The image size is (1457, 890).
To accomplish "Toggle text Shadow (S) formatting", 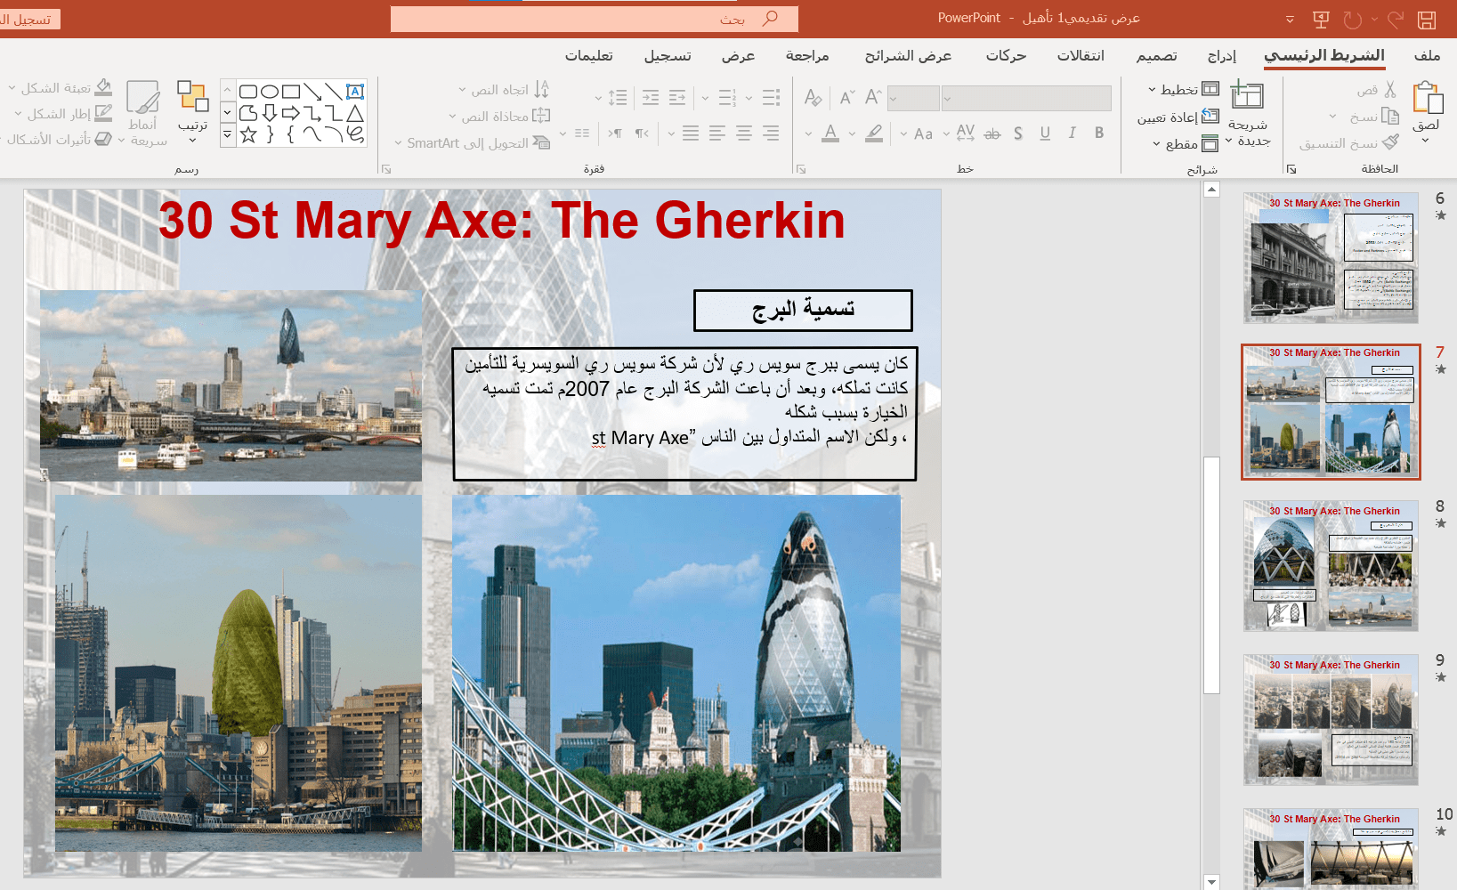I will coord(1018,133).
